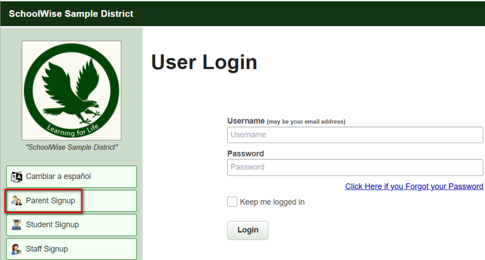The image size is (485, 260).
Task: Click the green eagle district logo
Action: click(x=72, y=90)
